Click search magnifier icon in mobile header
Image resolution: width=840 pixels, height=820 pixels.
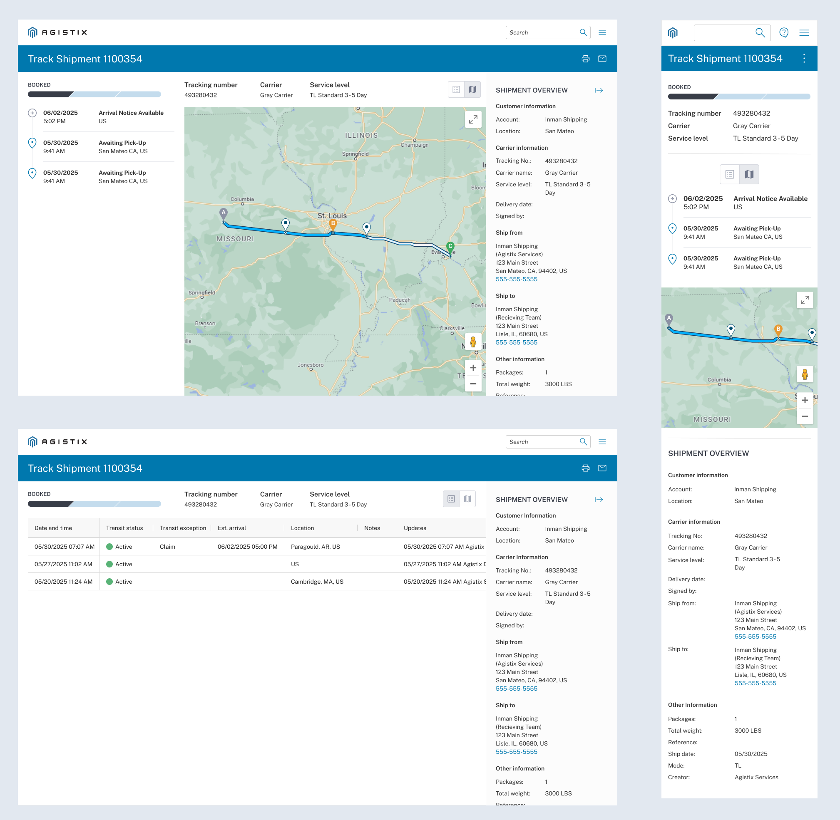point(760,33)
